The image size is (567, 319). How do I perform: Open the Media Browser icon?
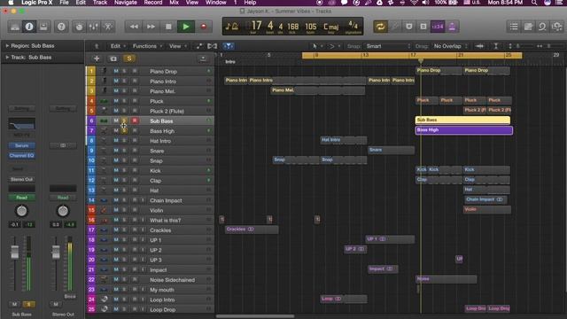click(556, 27)
